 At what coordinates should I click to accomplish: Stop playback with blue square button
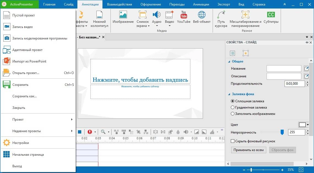80,132
